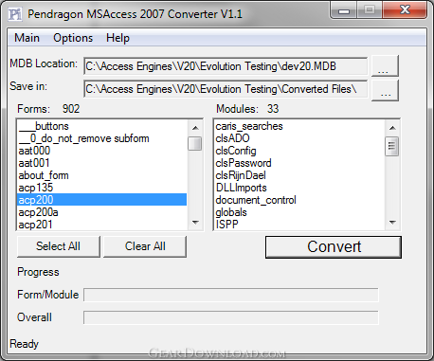
Task: Click the Form/Module progress bar
Action: coord(231,295)
